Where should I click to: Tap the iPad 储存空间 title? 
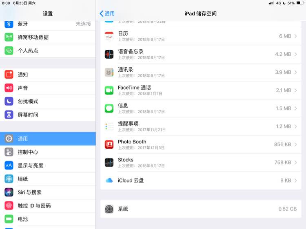(200, 13)
